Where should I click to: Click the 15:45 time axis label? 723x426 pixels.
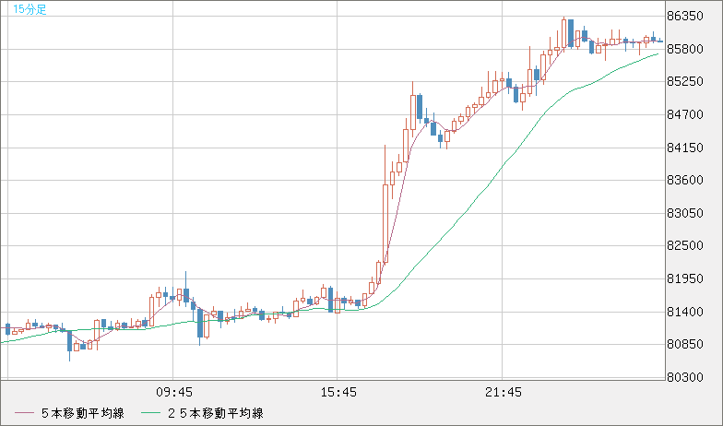coord(338,393)
